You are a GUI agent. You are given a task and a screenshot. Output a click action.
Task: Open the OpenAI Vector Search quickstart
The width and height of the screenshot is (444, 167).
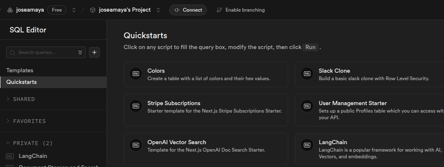[206, 149]
